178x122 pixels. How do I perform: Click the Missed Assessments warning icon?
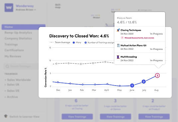click(122, 38)
